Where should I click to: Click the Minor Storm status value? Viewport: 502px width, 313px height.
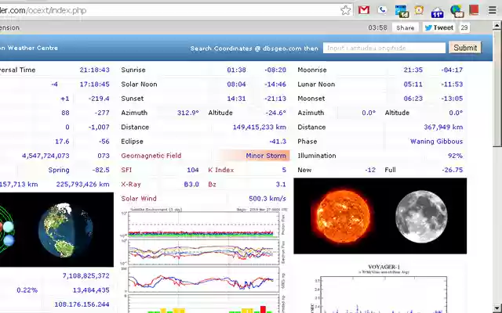(266, 156)
